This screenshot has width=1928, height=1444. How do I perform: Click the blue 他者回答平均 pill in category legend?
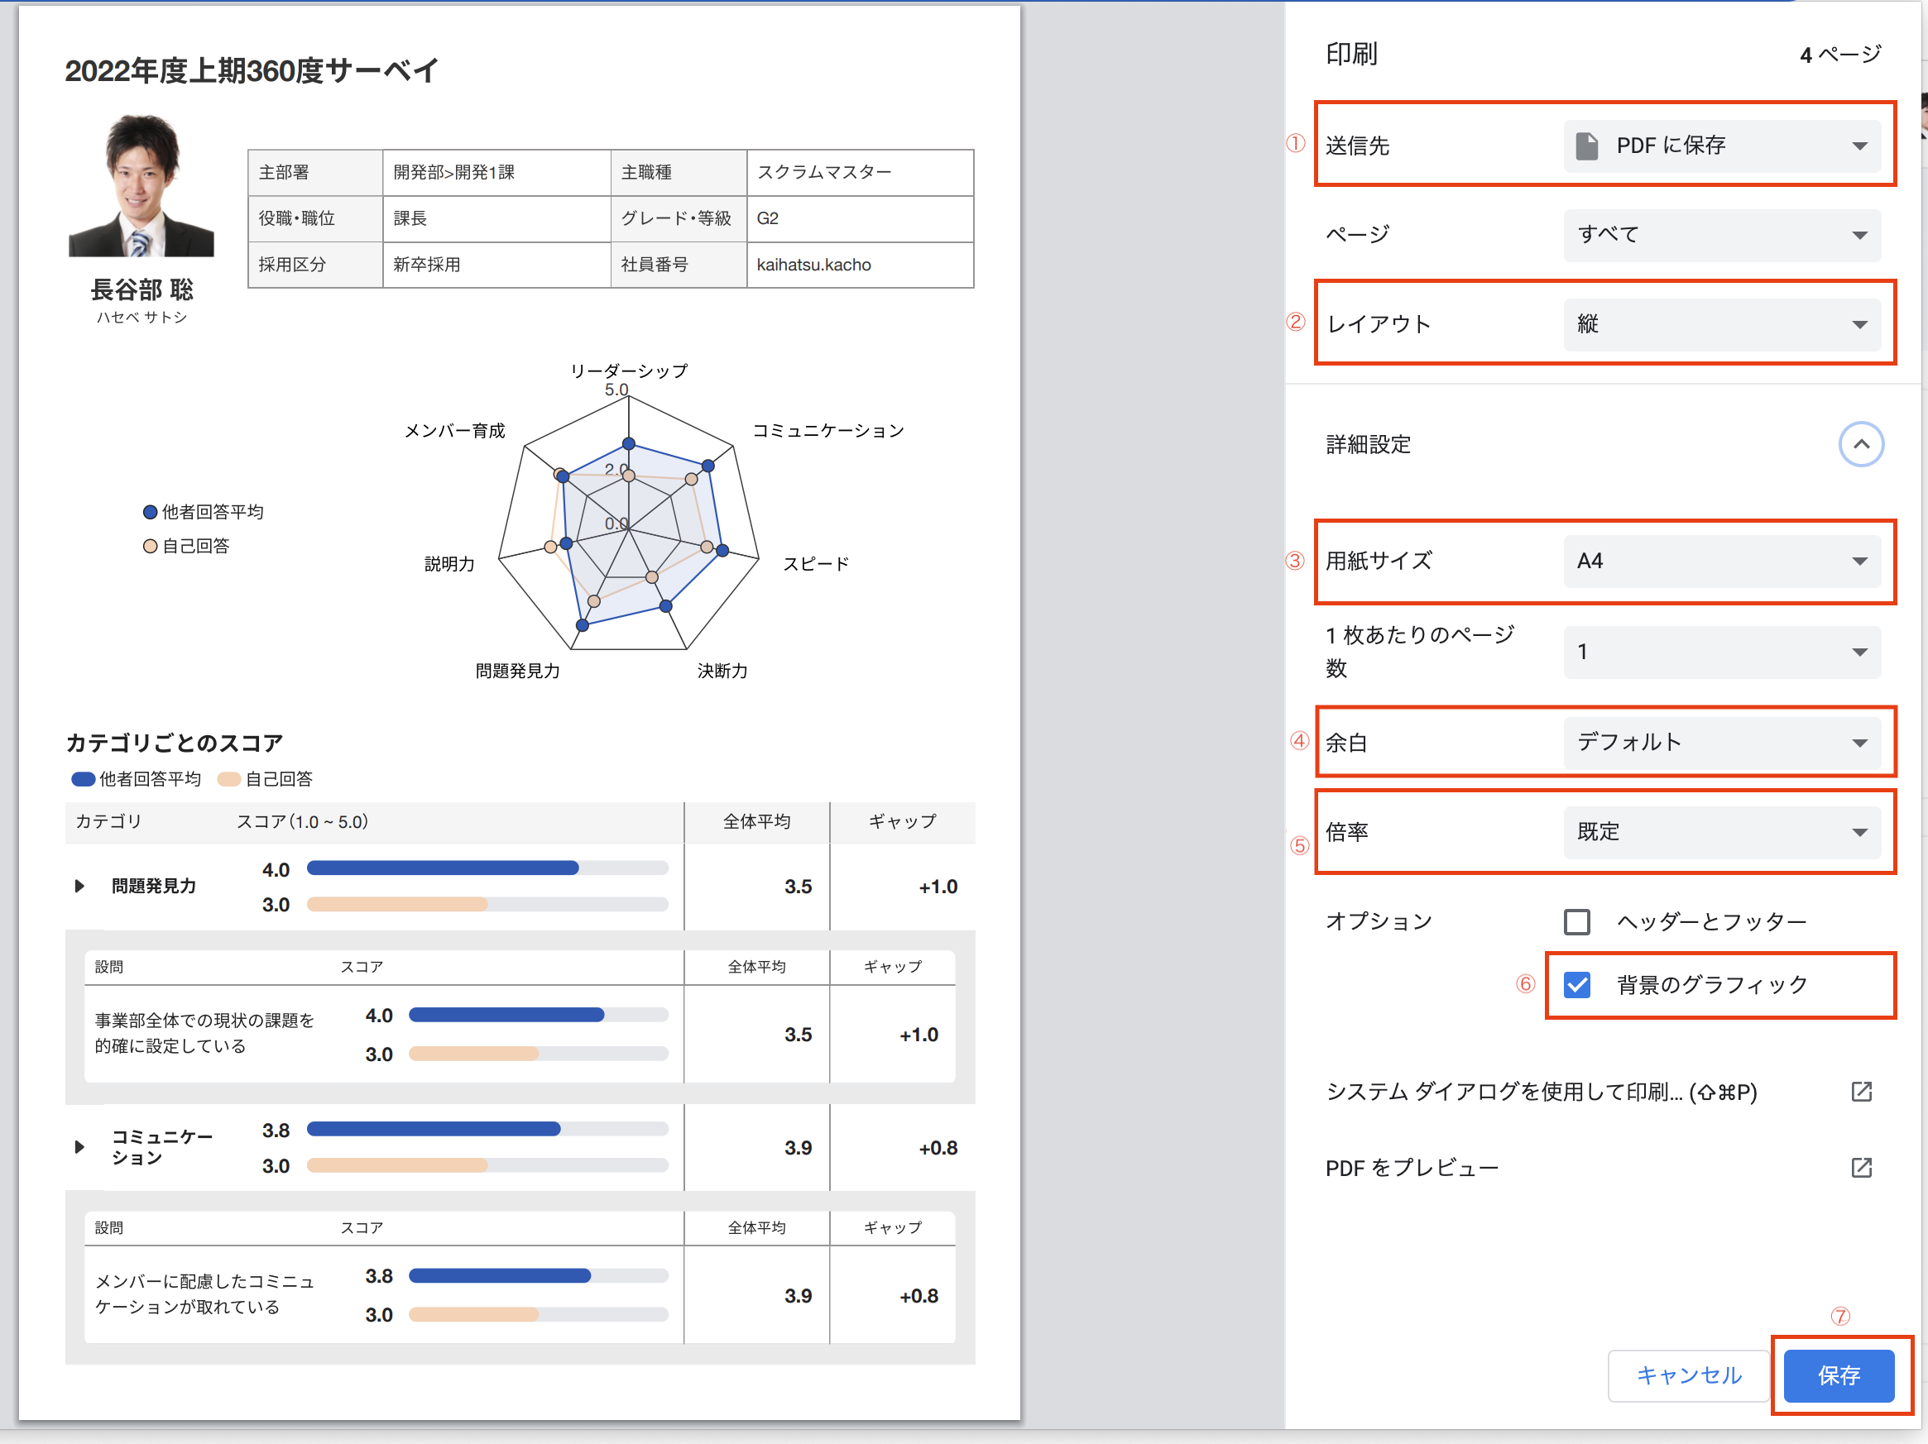(x=83, y=778)
